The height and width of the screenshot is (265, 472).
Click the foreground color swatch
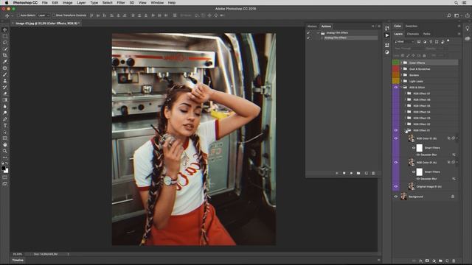[3, 169]
